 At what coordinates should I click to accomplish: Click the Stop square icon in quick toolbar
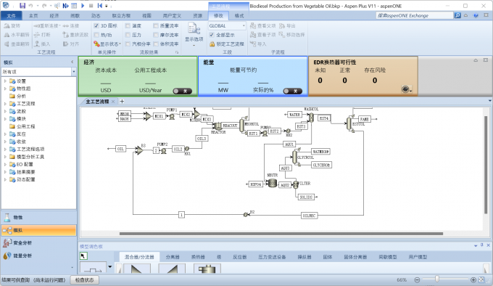click(91, 6)
